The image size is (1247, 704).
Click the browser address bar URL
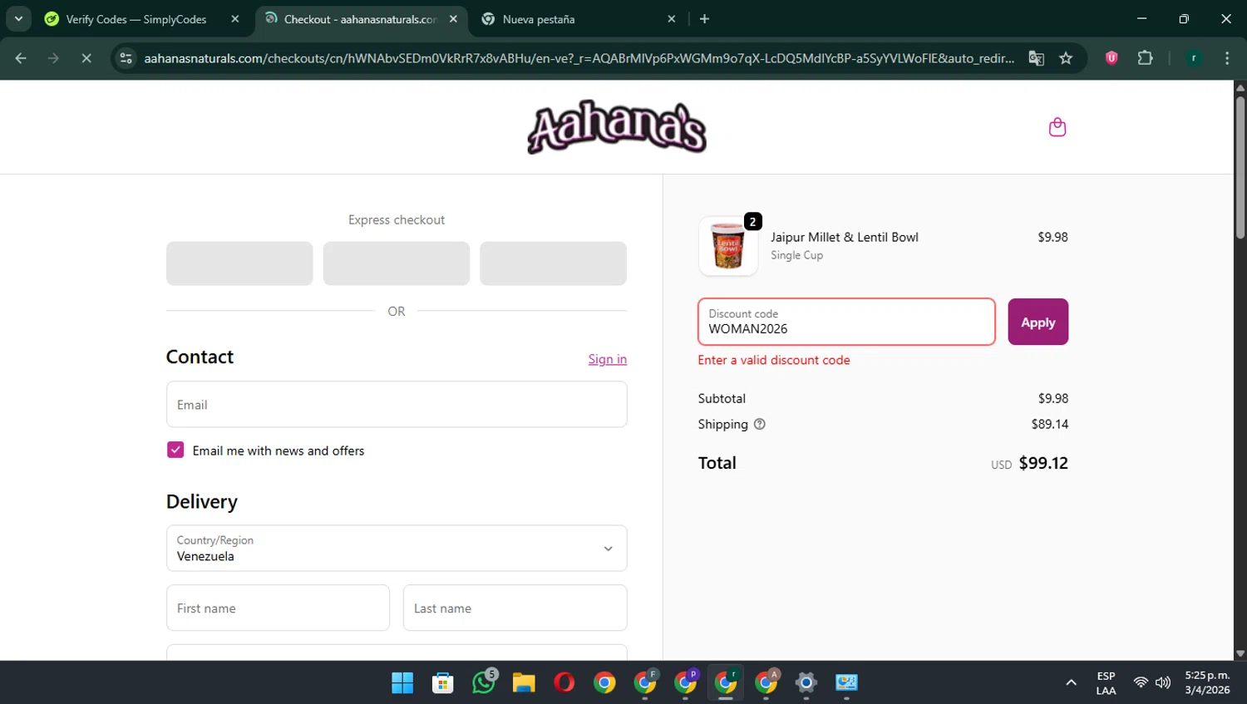579,58
